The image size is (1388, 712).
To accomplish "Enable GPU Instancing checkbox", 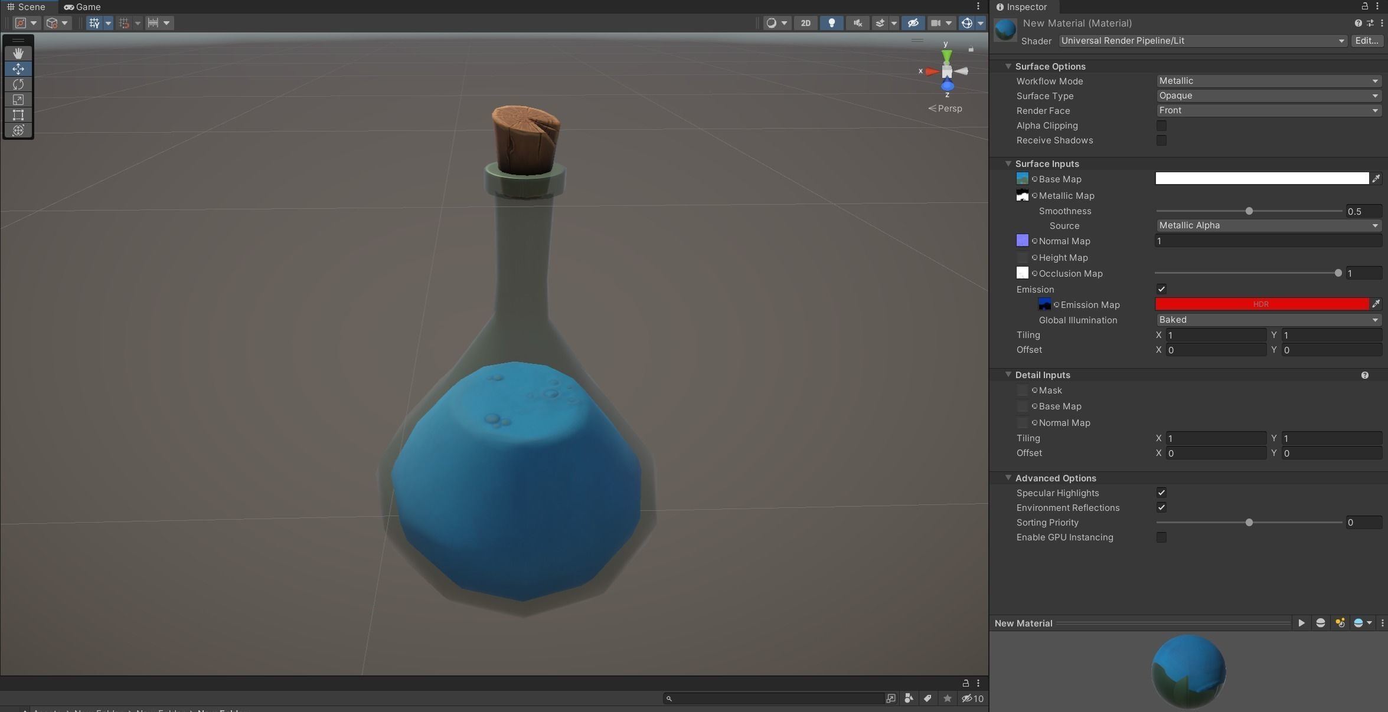I will 1161,537.
